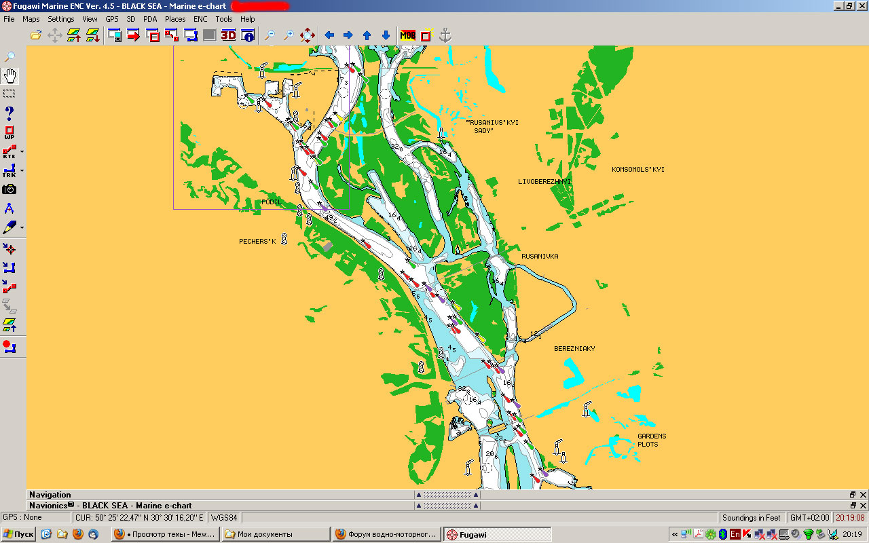Open the Places menu
Viewport: 869px width, 543px height.
175,19
